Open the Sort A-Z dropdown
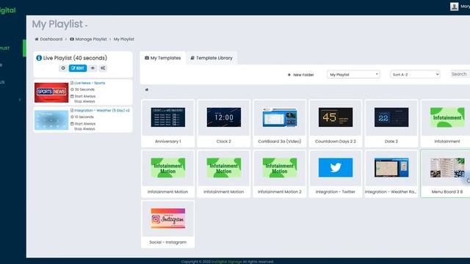470x264 pixels. pos(415,75)
